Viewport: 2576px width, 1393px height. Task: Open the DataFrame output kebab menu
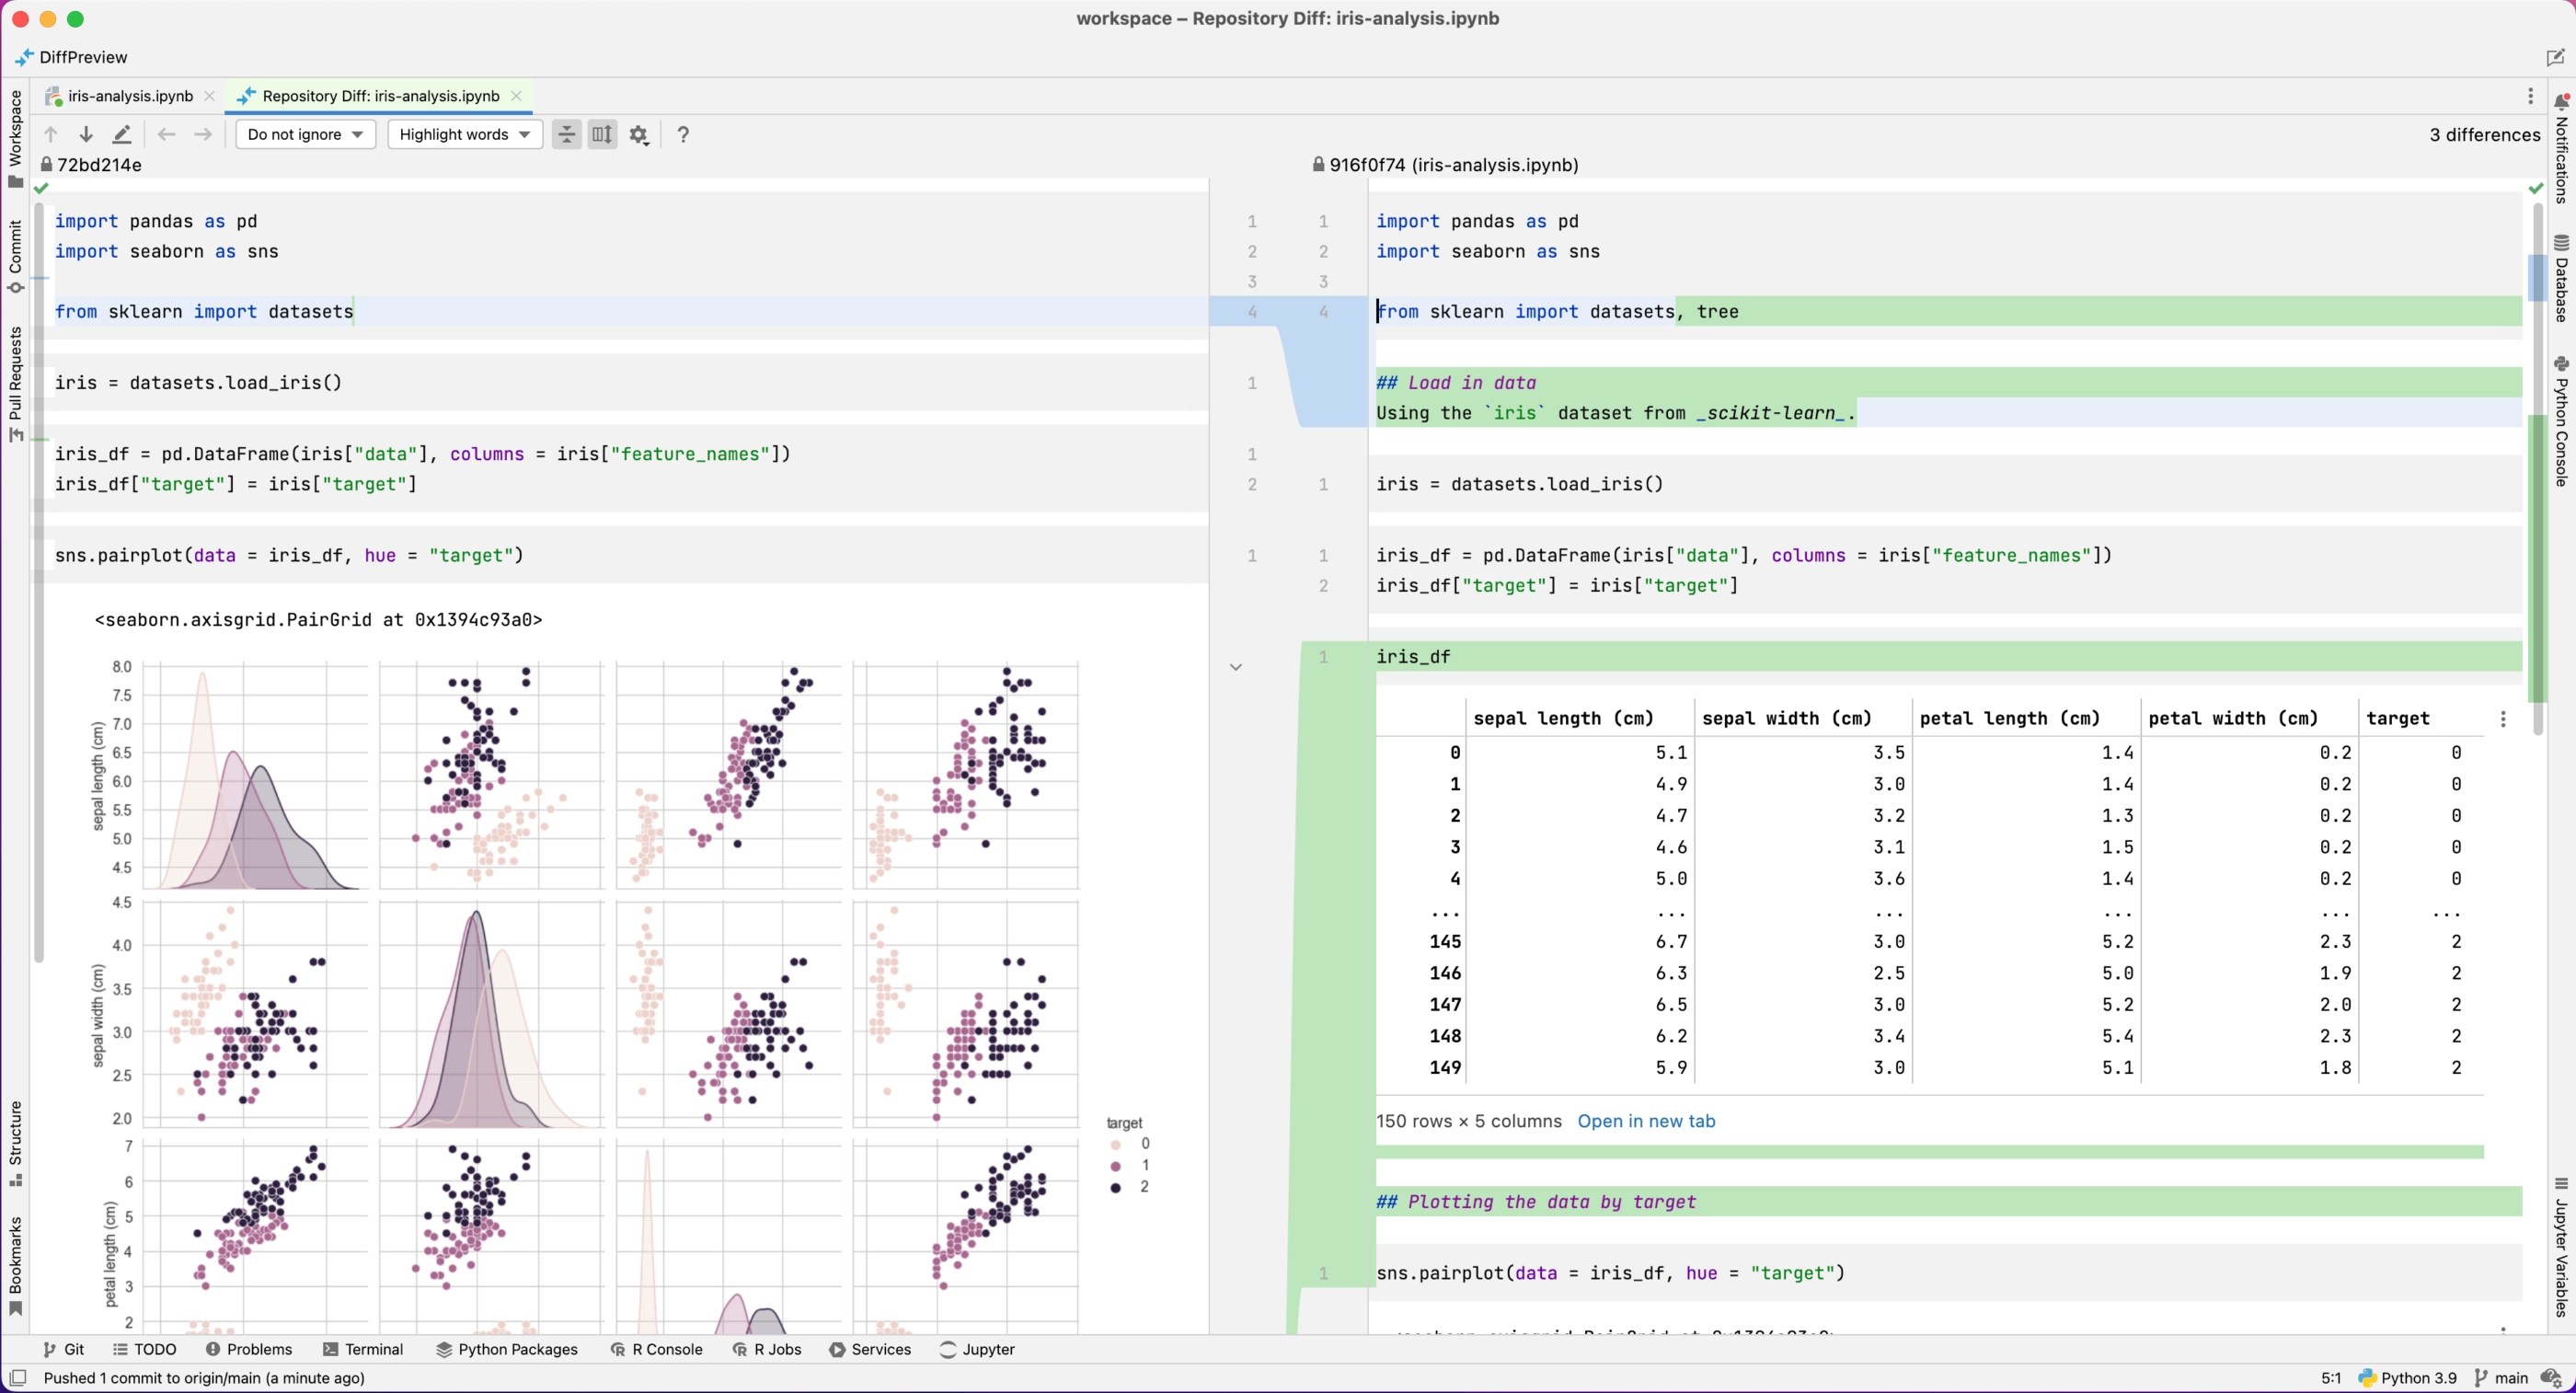(x=2504, y=719)
